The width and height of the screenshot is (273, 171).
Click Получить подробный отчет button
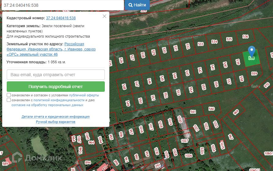pos(56,87)
